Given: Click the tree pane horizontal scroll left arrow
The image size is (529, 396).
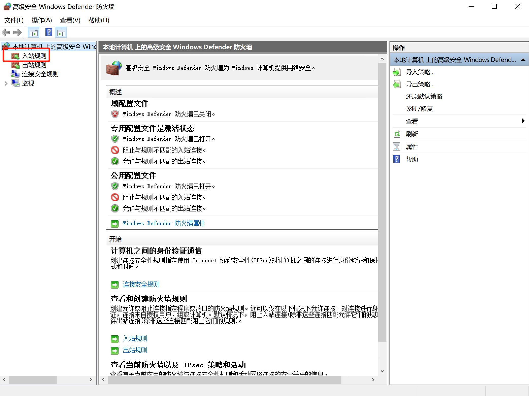Looking at the screenshot, I should point(4,380).
